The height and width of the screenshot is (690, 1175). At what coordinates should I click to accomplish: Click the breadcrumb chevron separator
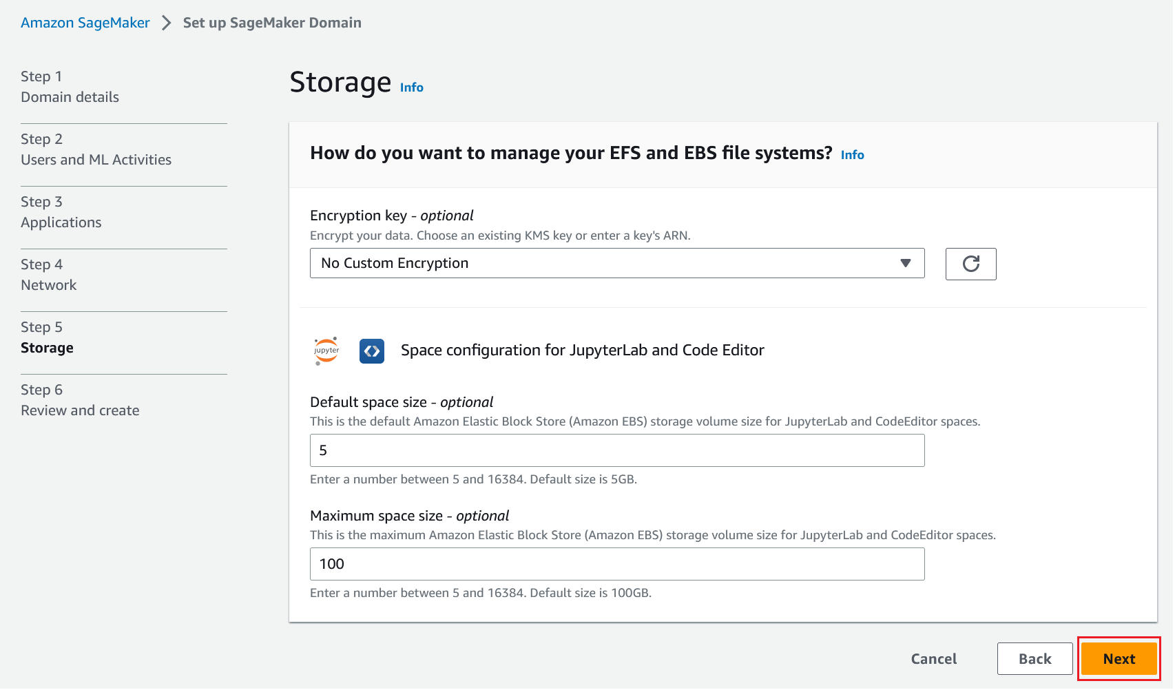(166, 23)
